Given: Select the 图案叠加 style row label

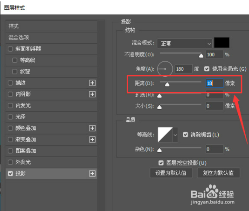Looking at the screenshot, I should (x=26, y=151).
